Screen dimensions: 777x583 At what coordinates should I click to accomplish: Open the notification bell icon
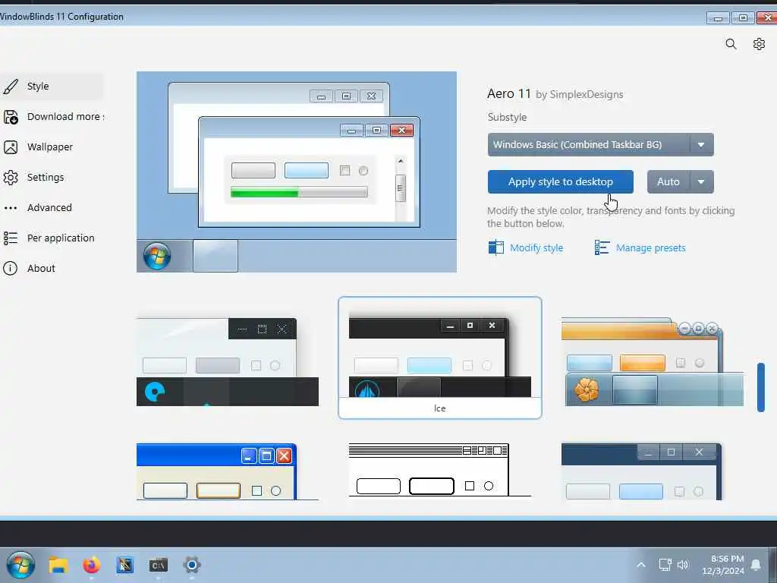tap(756, 565)
